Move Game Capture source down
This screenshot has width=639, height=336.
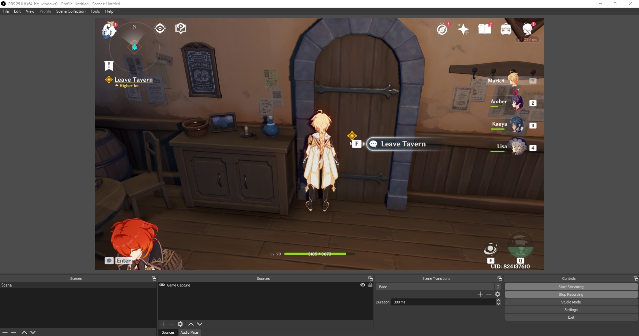tap(200, 324)
